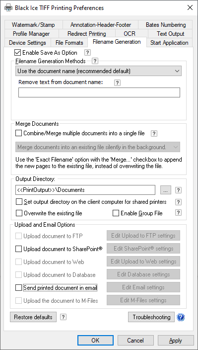Image resolution: width=198 pixels, height=350 pixels.
Task: Open File Formats tab
Action: tap(69, 43)
